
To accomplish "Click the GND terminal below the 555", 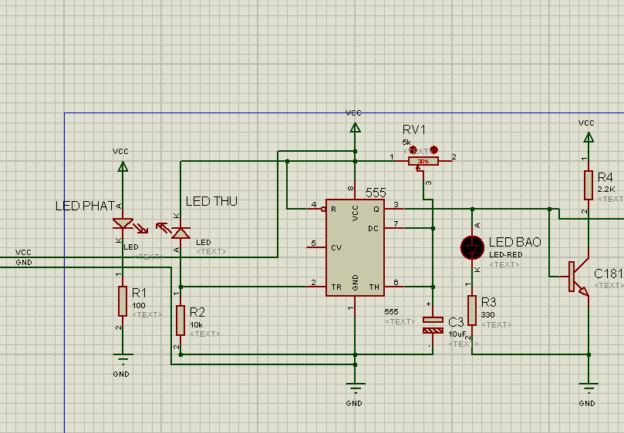I will click(x=355, y=388).
